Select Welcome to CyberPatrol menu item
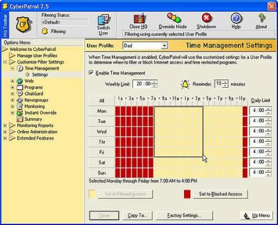 [x=33, y=49]
